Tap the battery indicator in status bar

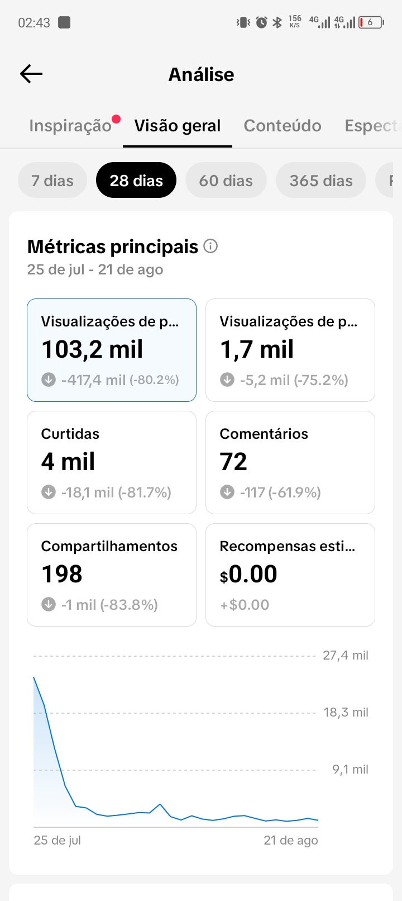pos(371,22)
